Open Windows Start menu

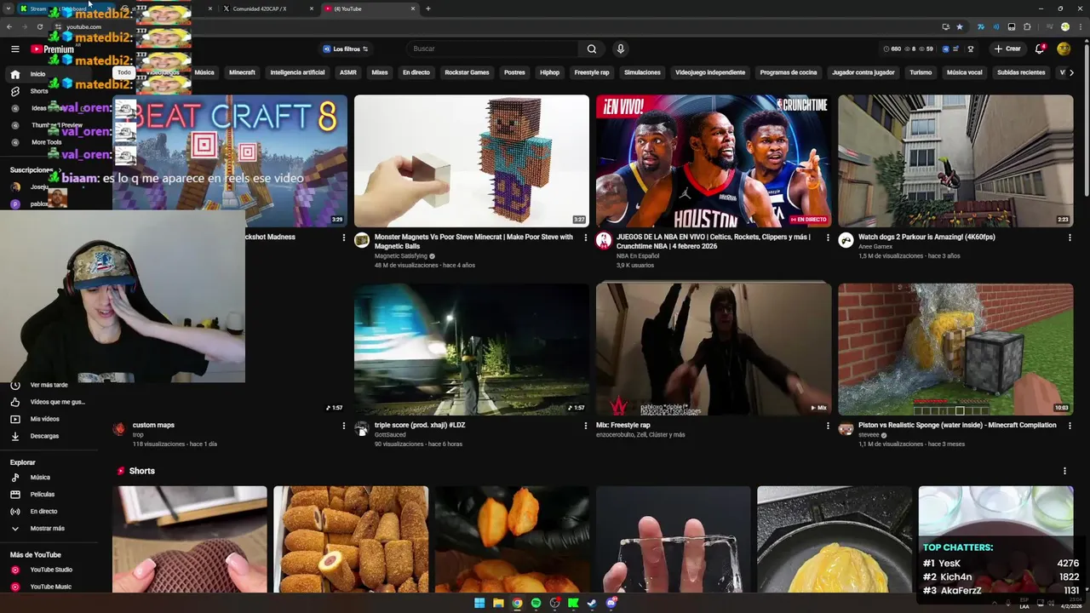pyautogui.click(x=479, y=604)
